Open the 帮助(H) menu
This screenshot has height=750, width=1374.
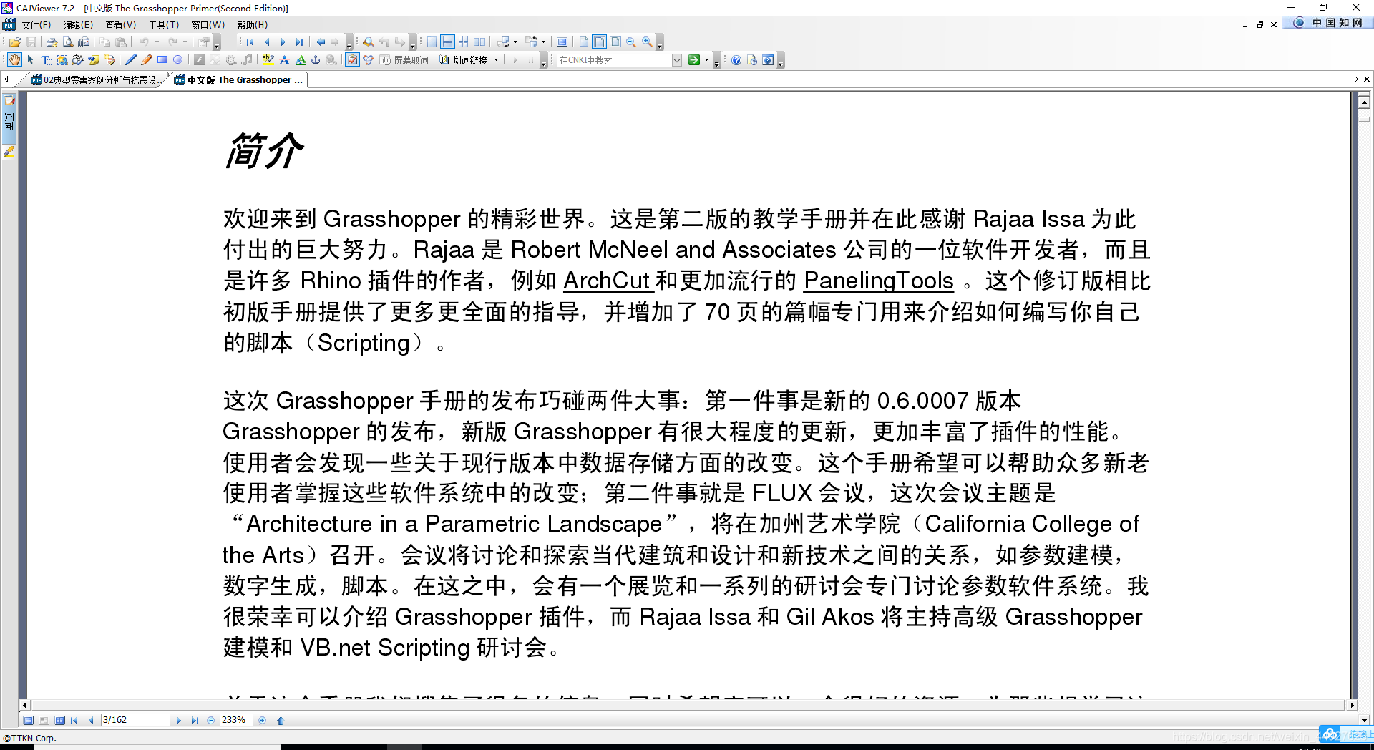click(x=252, y=25)
